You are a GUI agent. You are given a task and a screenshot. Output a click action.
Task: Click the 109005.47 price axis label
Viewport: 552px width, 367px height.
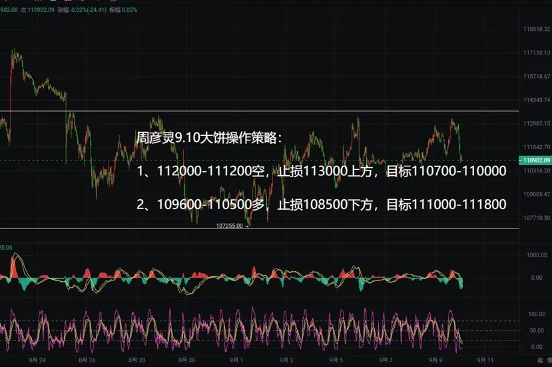click(x=537, y=194)
